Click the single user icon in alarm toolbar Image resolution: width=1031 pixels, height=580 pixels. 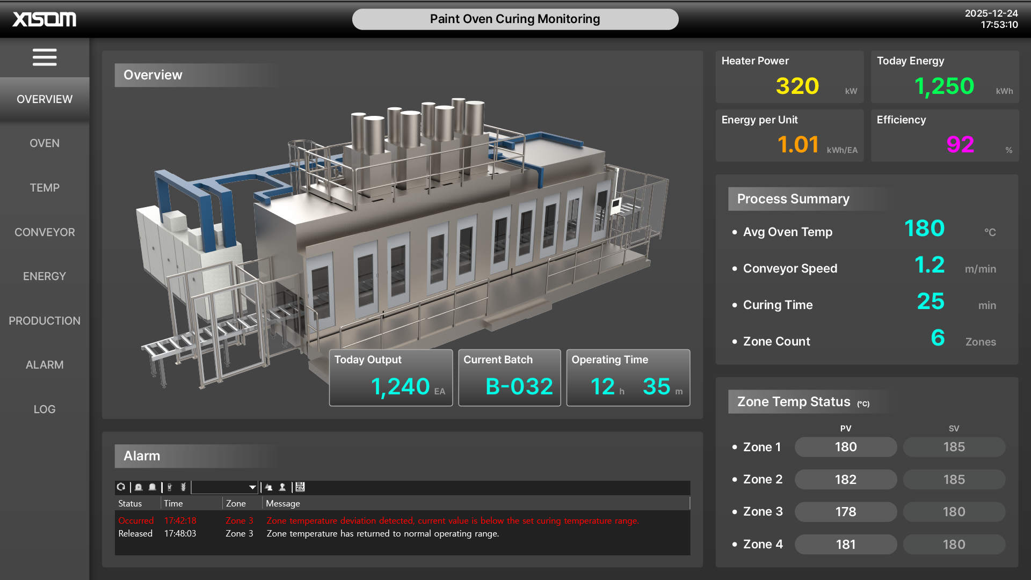point(282,487)
